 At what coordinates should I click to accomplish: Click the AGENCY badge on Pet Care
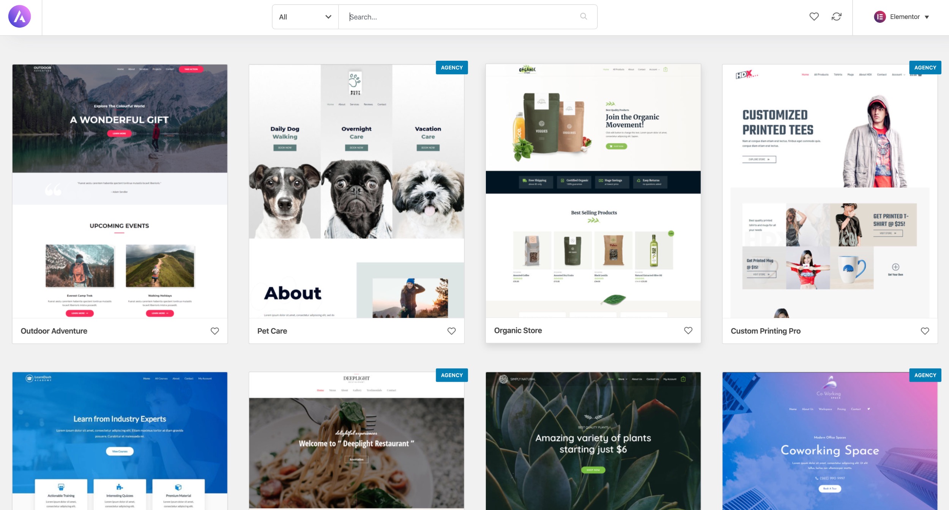pos(452,68)
